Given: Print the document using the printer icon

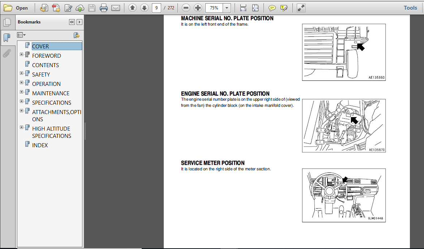Looking at the screenshot, I should [104, 8].
